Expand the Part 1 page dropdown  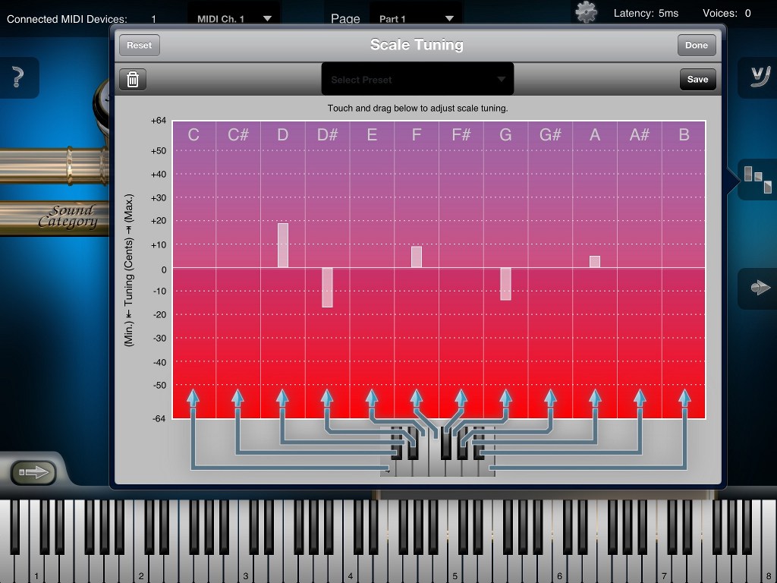(417, 18)
